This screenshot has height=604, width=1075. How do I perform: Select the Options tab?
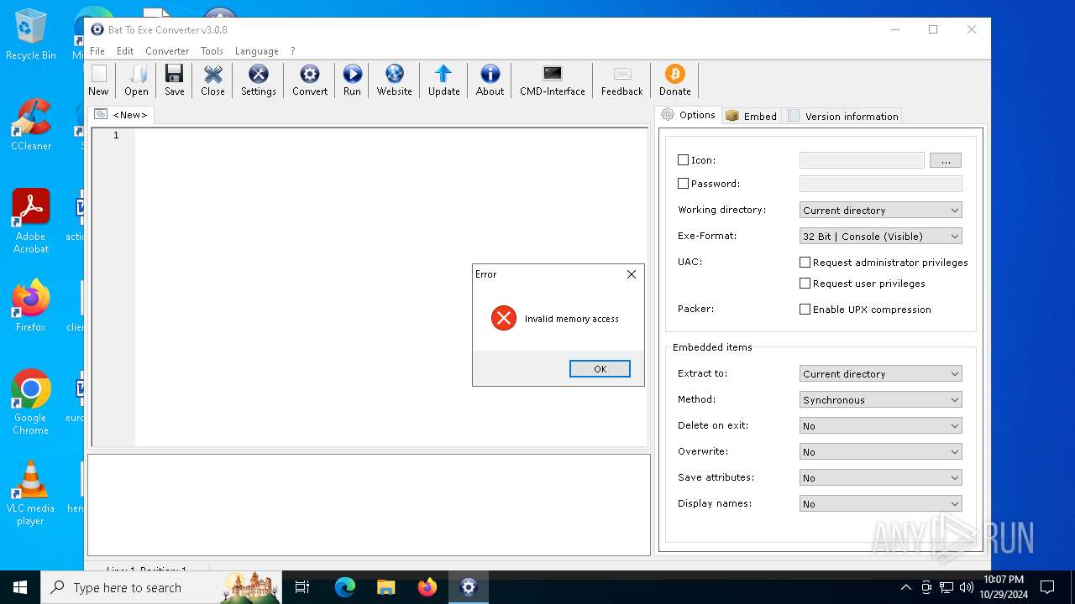pos(689,115)
